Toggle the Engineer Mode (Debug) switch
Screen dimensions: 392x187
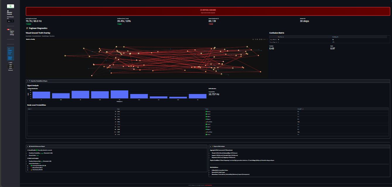[x=8, y=30]
